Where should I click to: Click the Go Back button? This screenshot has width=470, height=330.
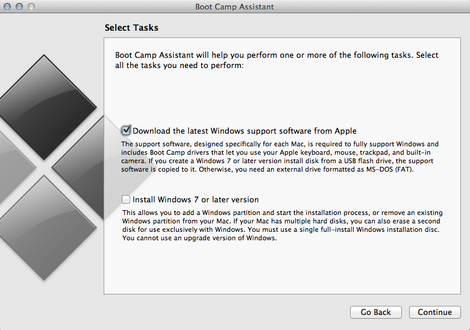click(x=376, y=312)
